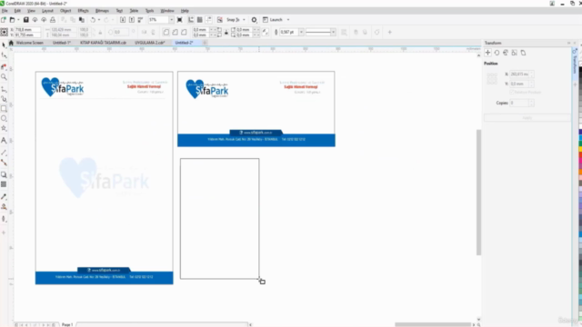
Task: Expand the Open dropdown arrow
Action: tap(18, 20)
